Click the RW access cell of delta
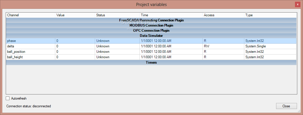This screenshot has width=303, height=115. (x=223, y=46)
